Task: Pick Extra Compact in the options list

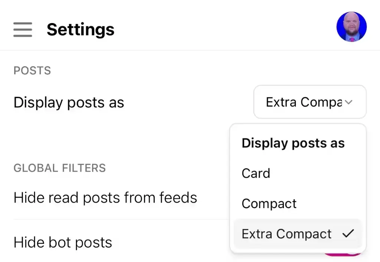Action: point(286,234)
